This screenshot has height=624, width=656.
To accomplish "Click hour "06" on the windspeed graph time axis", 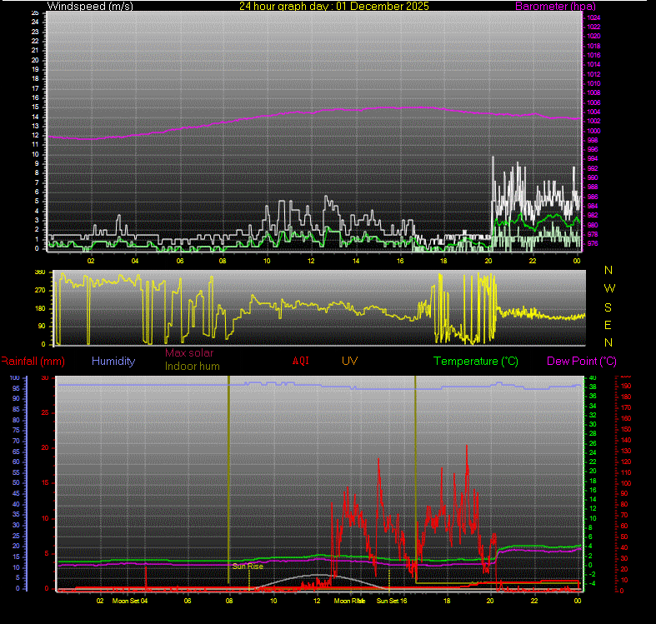I will point(180,261).
